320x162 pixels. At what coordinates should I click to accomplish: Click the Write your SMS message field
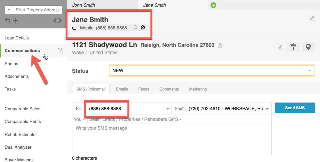tap(172, 139)
